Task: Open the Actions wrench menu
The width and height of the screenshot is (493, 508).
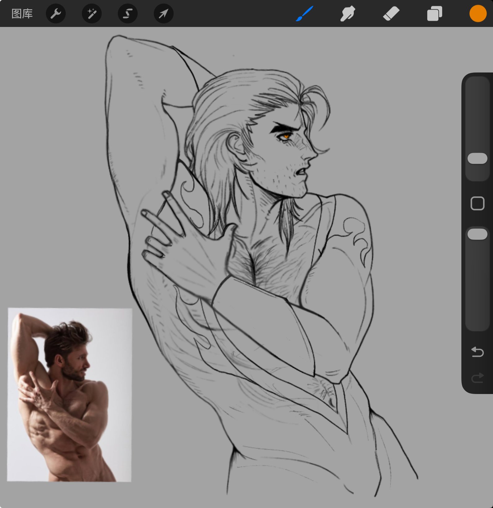Action: pyautogui.click(x=56, y=14)
